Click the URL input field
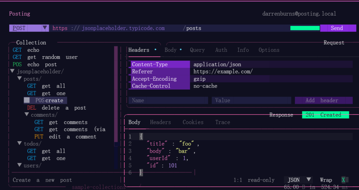Image resolution: width=359 pixels, height=190 pixels. point(170,28)
